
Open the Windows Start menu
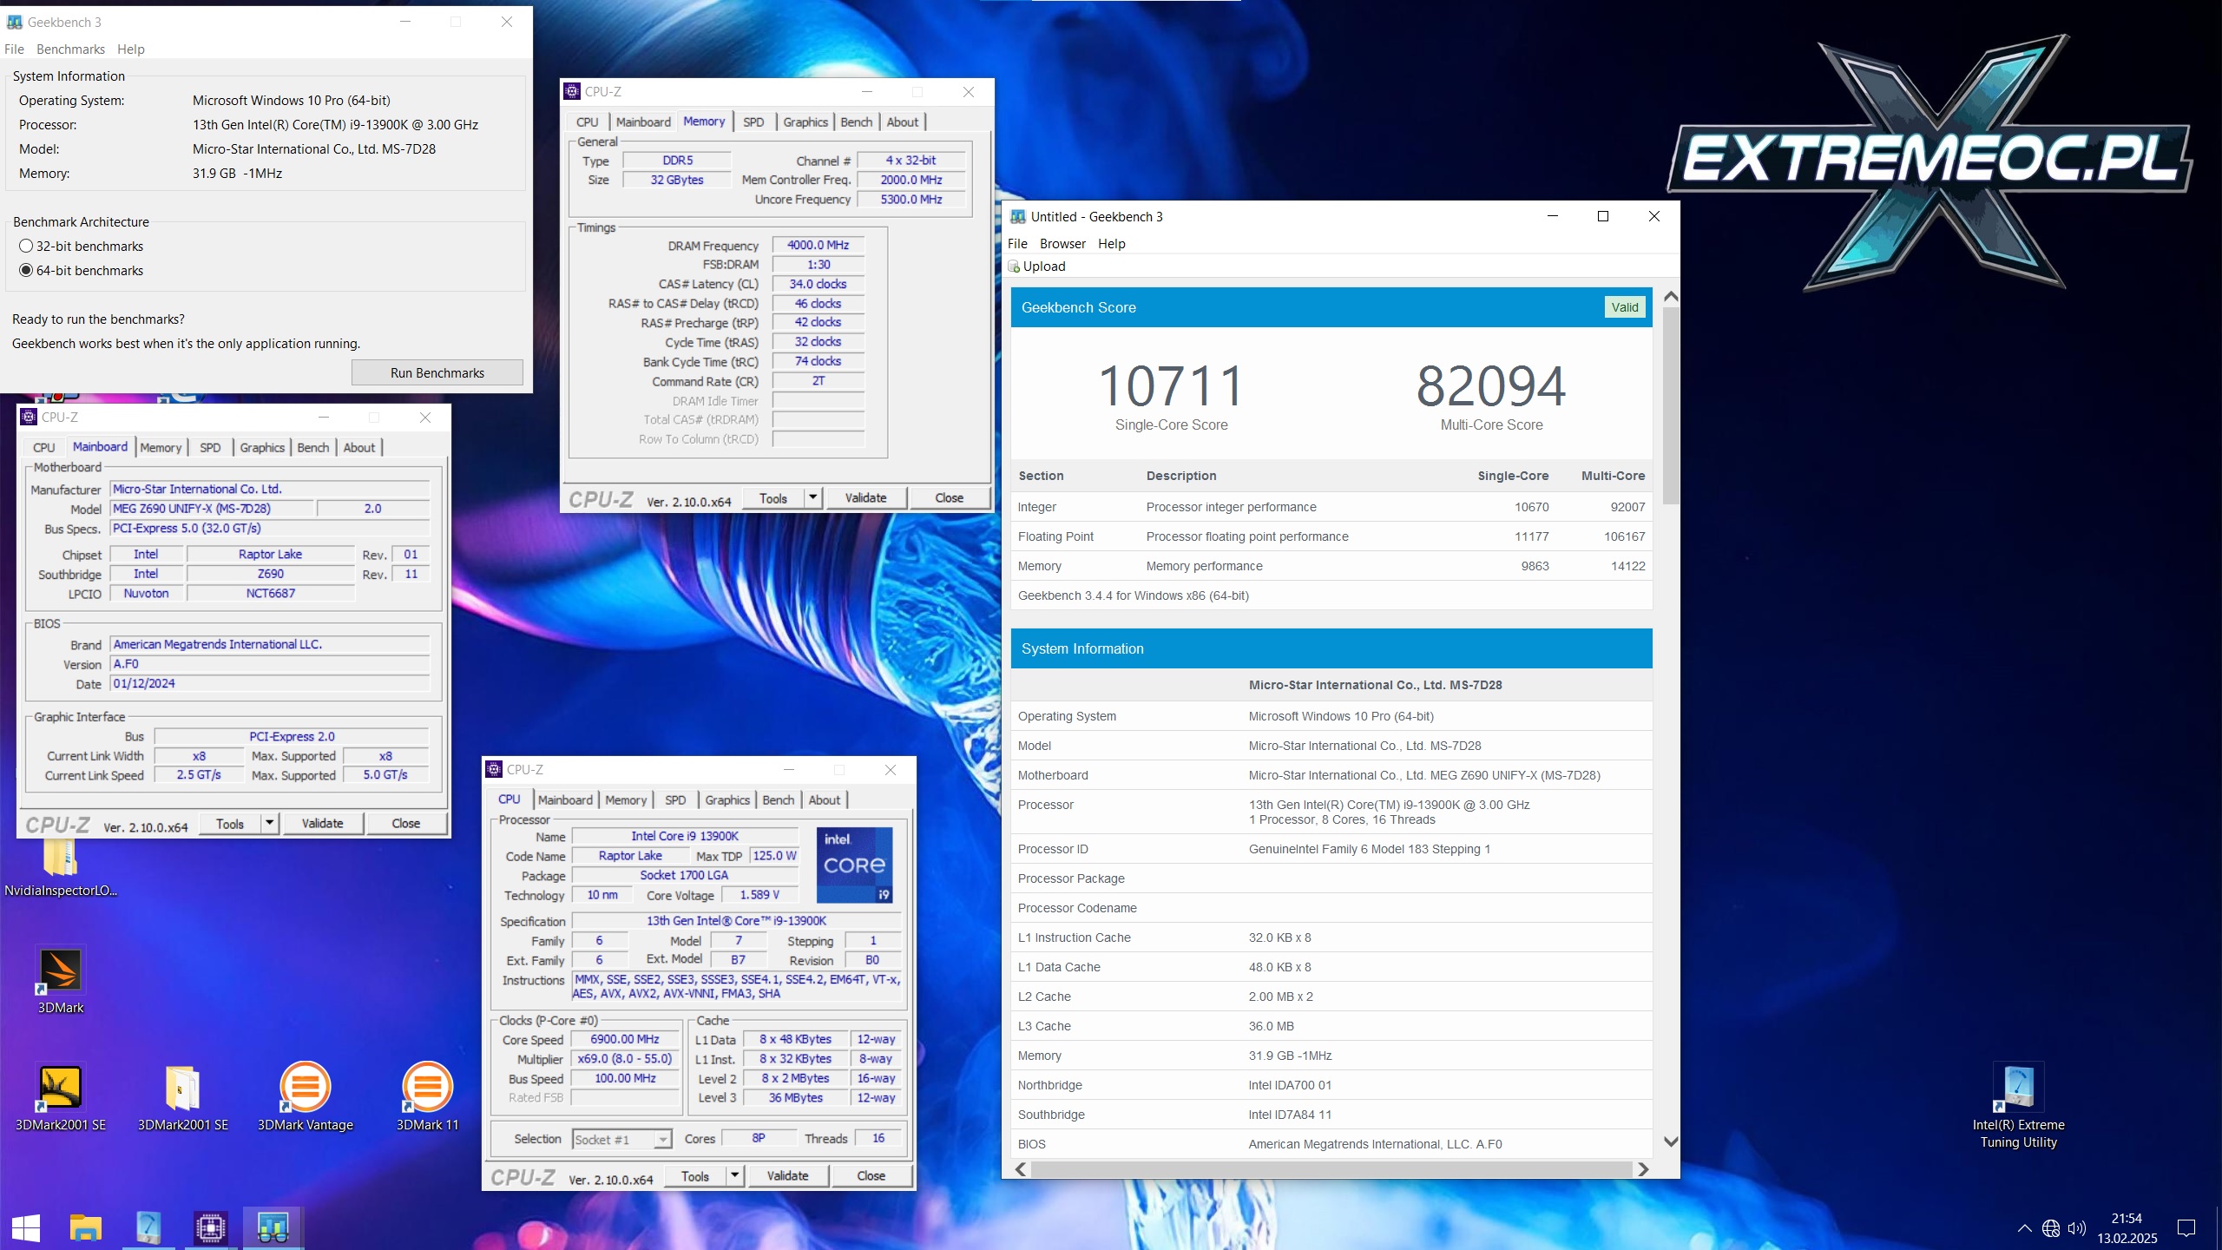point(26,1227)
